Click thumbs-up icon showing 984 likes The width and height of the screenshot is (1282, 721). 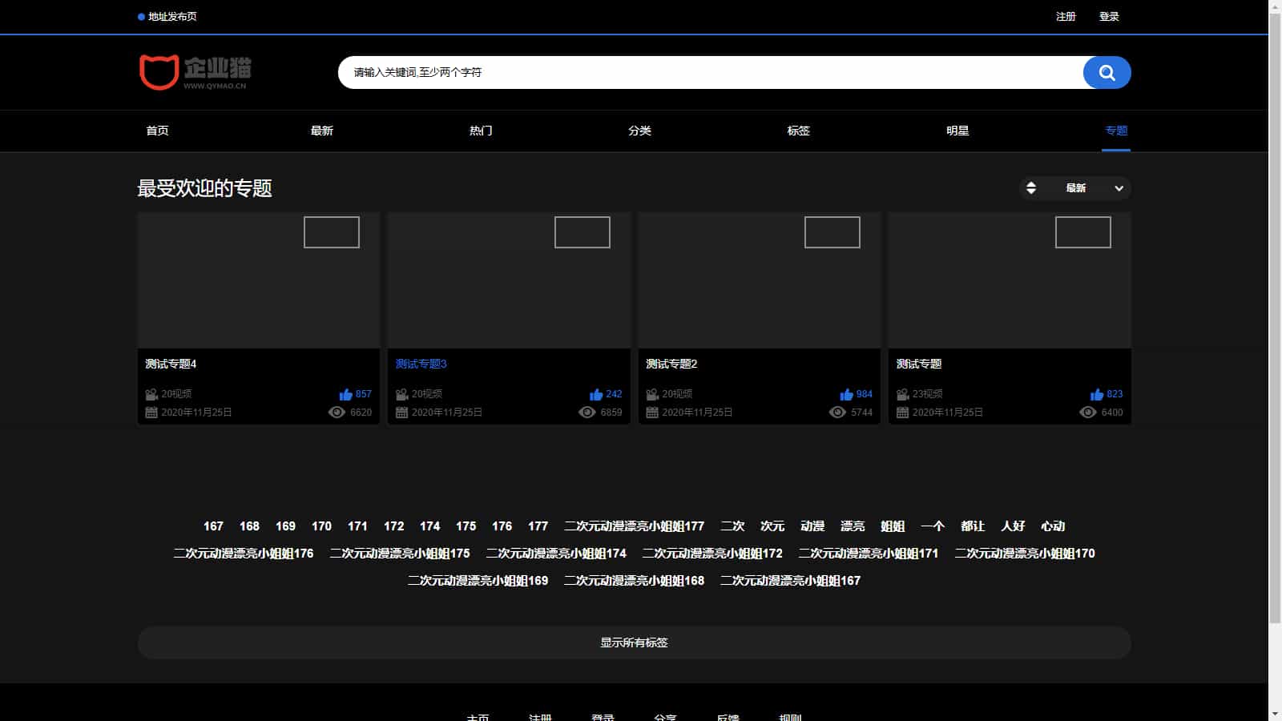point(846,394)
